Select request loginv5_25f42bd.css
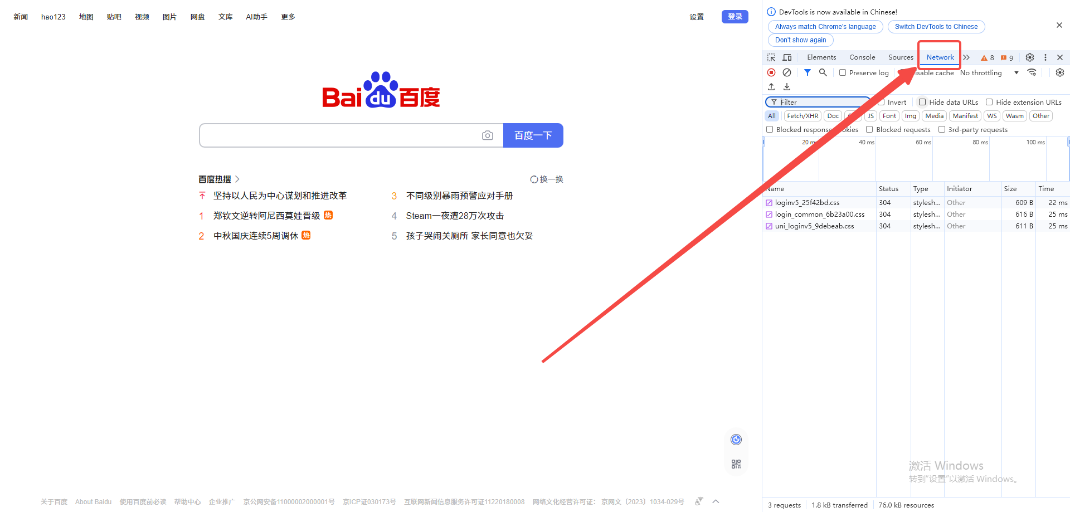Viewport: 1070px width, 512px height. [x=807, y=203]
